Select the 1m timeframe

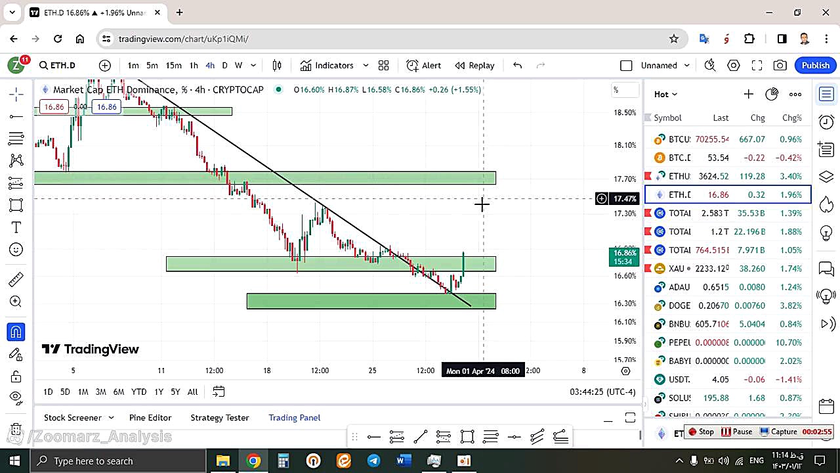pos(133,65)
